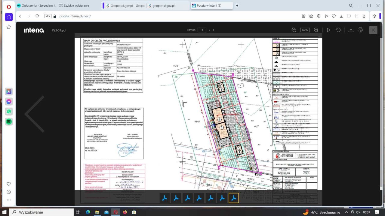Toggle the ad blocker shield icon

319,16
